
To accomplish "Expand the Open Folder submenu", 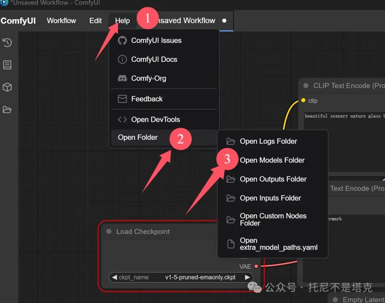I will [164, 137].
